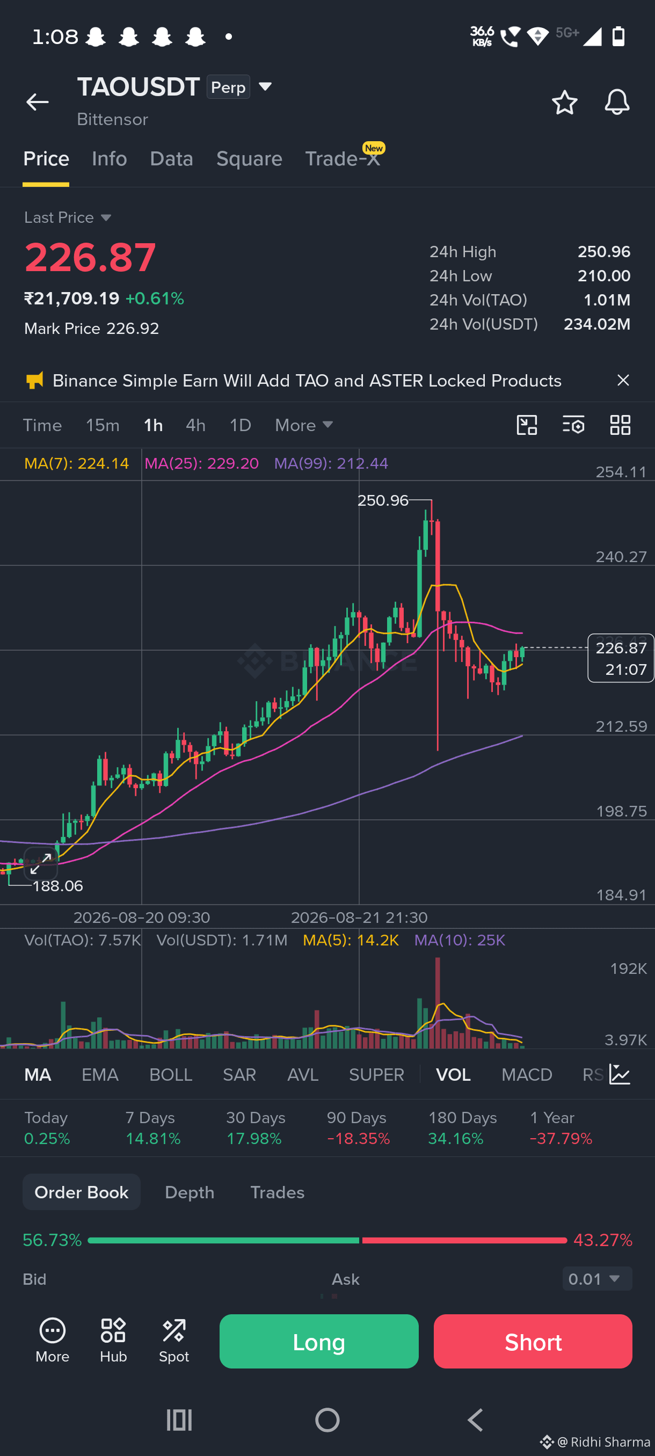The image size is (655, 1456).
Task: Switch to the Square tab
Action: pos(249,159)
